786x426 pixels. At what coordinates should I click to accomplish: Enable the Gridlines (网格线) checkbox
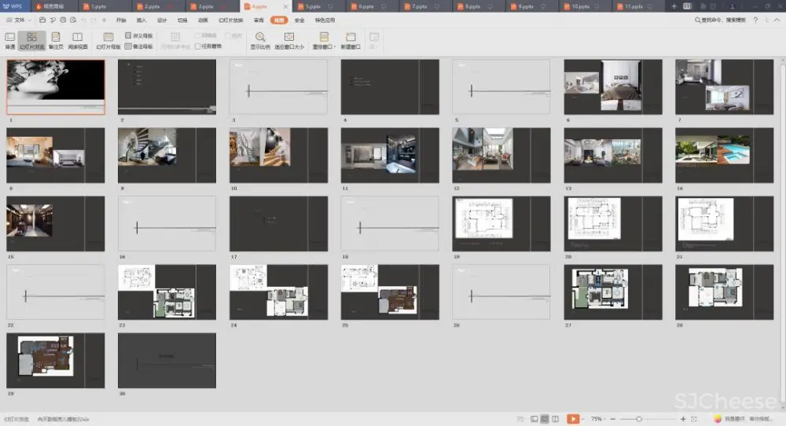point(197,36)
